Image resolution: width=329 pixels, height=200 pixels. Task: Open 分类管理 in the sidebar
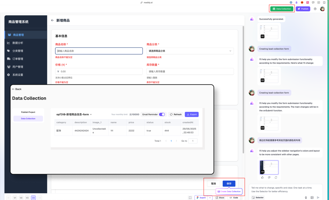click(x=26, y=51)
